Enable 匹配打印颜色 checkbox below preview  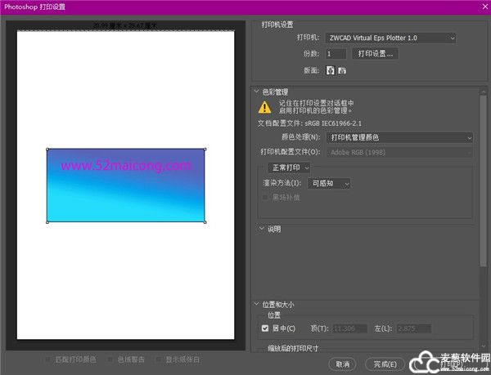50,359
